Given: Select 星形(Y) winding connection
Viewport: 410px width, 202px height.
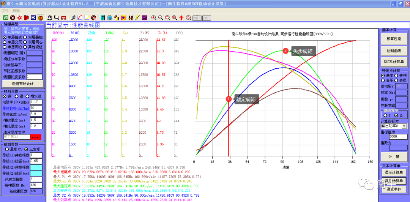Looking at the screenshot, I should pos(14,149).
